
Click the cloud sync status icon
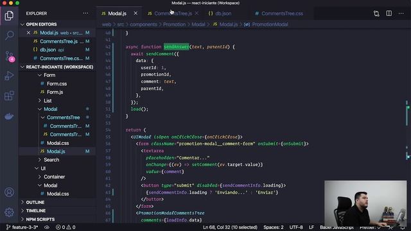pos(47,227)
